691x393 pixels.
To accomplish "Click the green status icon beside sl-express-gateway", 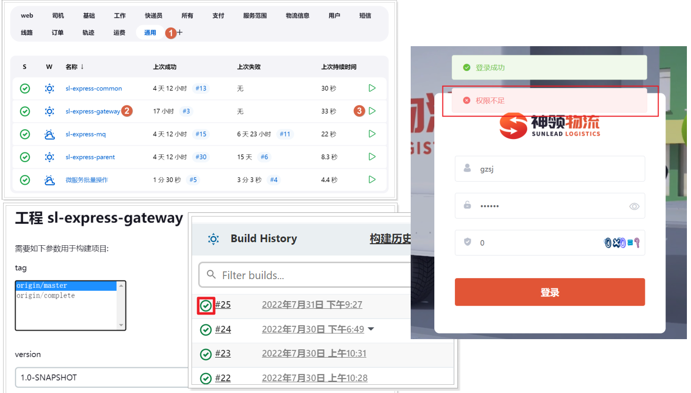I will pyautogui.click(x=25, y=111).
